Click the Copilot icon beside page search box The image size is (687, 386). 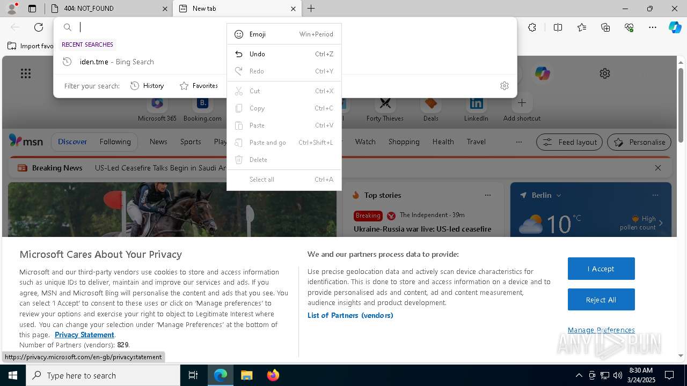coord(542,73)
